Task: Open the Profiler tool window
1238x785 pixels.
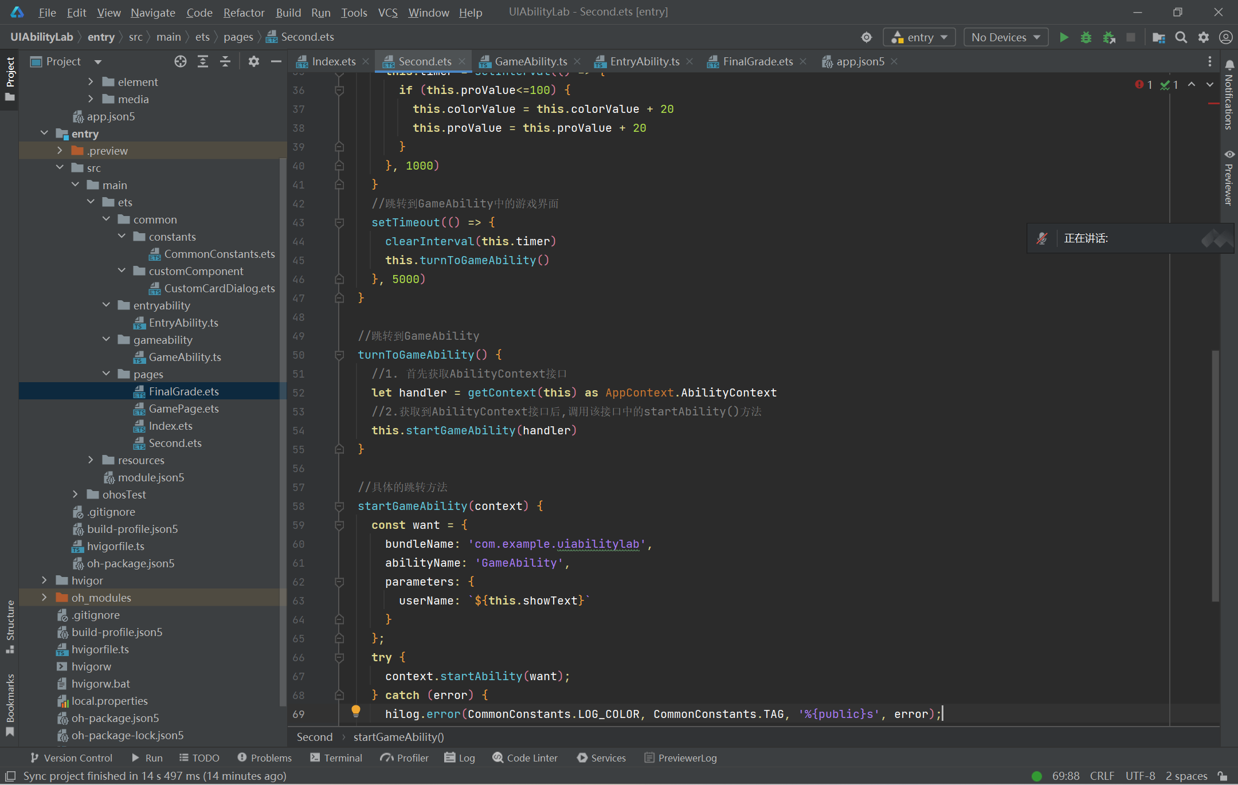Action: [405, 757]
